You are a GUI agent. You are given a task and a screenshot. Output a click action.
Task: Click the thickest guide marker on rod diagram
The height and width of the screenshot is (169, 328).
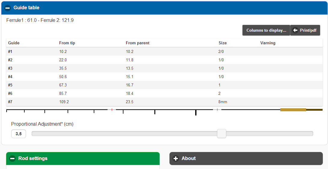tap(196, 112)
